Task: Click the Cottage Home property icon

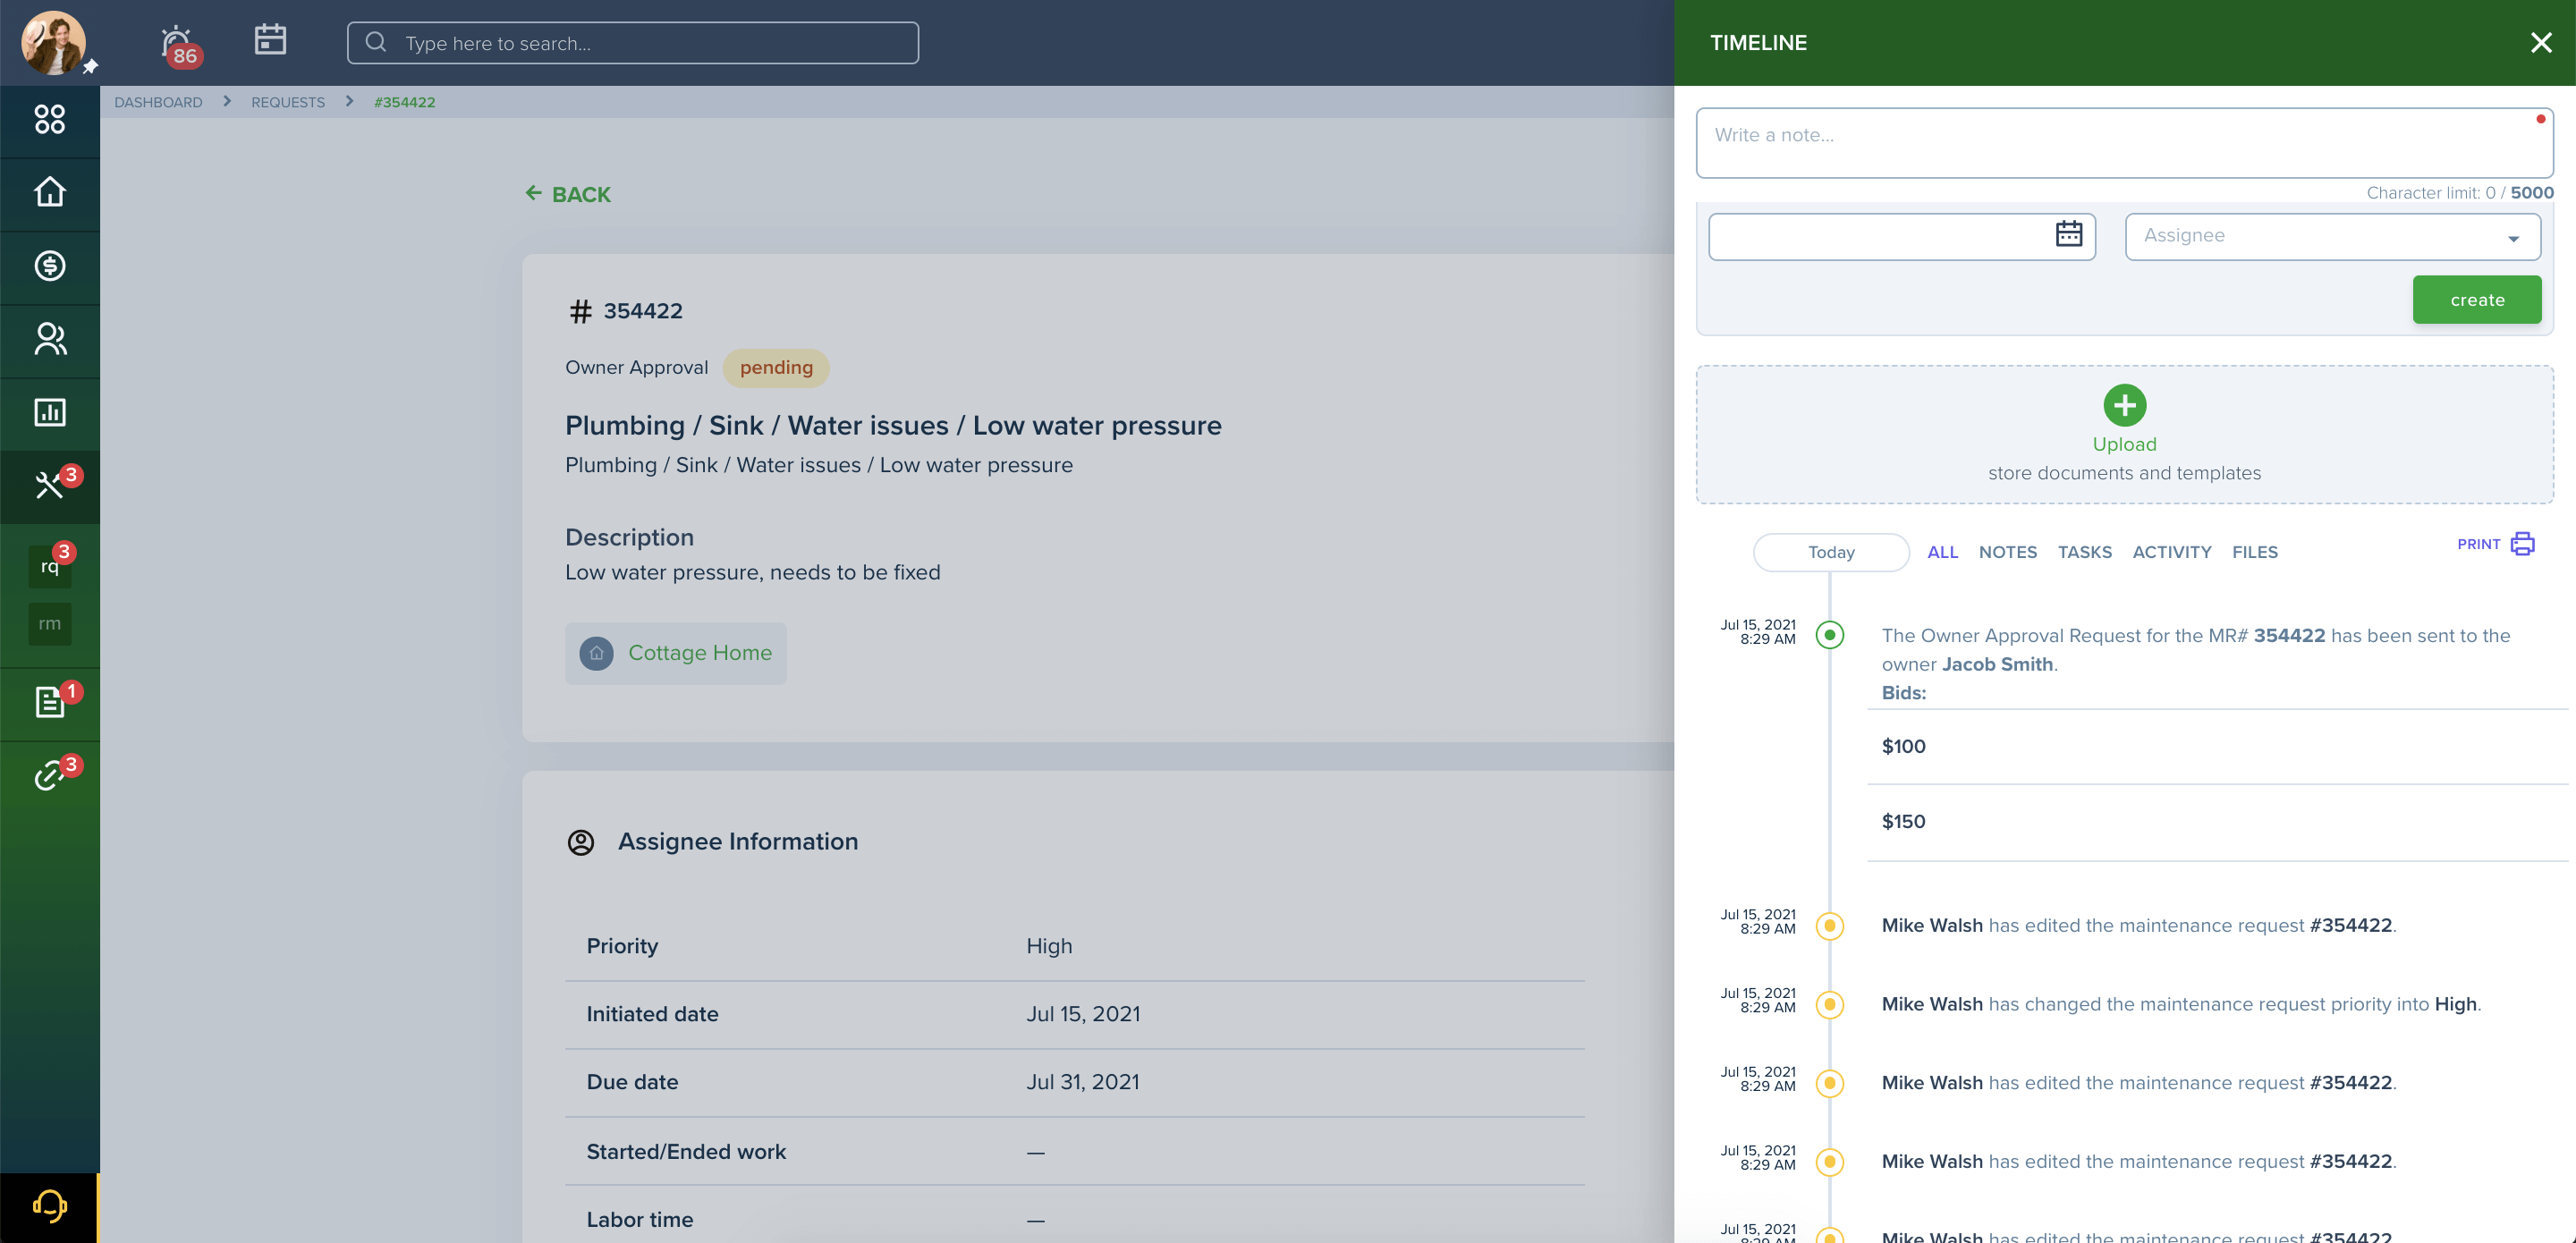Action: (597, 653)
